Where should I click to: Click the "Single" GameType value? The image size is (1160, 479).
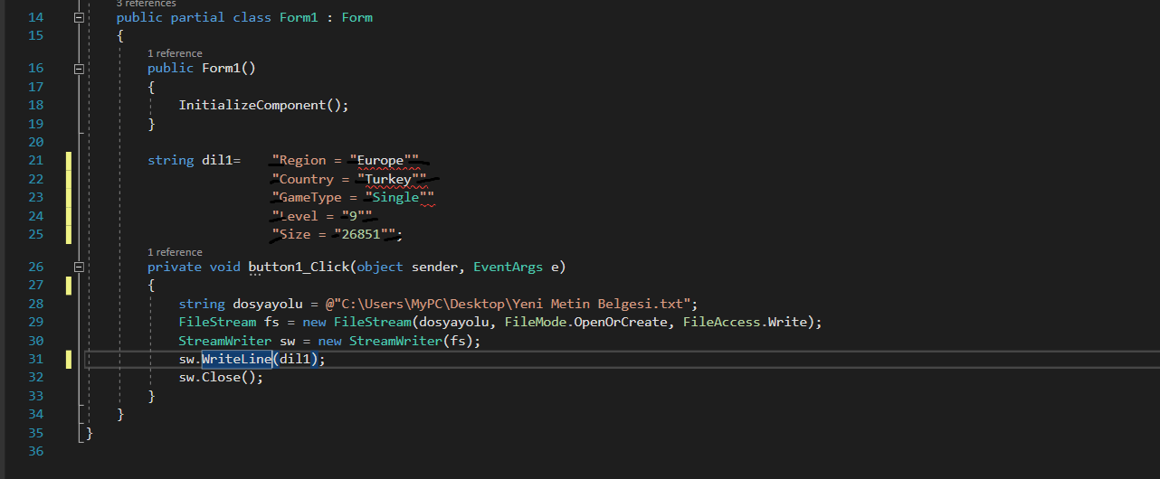[396, 197]
